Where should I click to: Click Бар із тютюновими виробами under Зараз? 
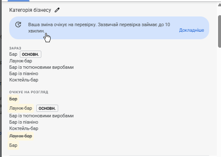click(x=41, y=67)
